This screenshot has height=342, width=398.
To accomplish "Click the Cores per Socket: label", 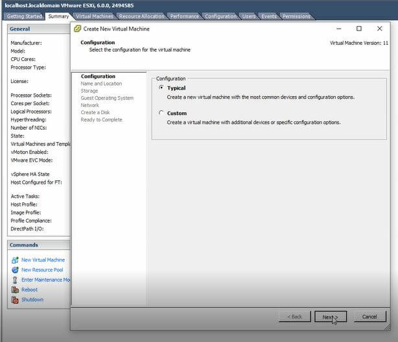I will point(30,103).
